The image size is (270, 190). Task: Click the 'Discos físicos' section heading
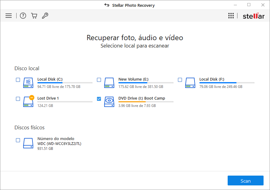coord(29,127)
